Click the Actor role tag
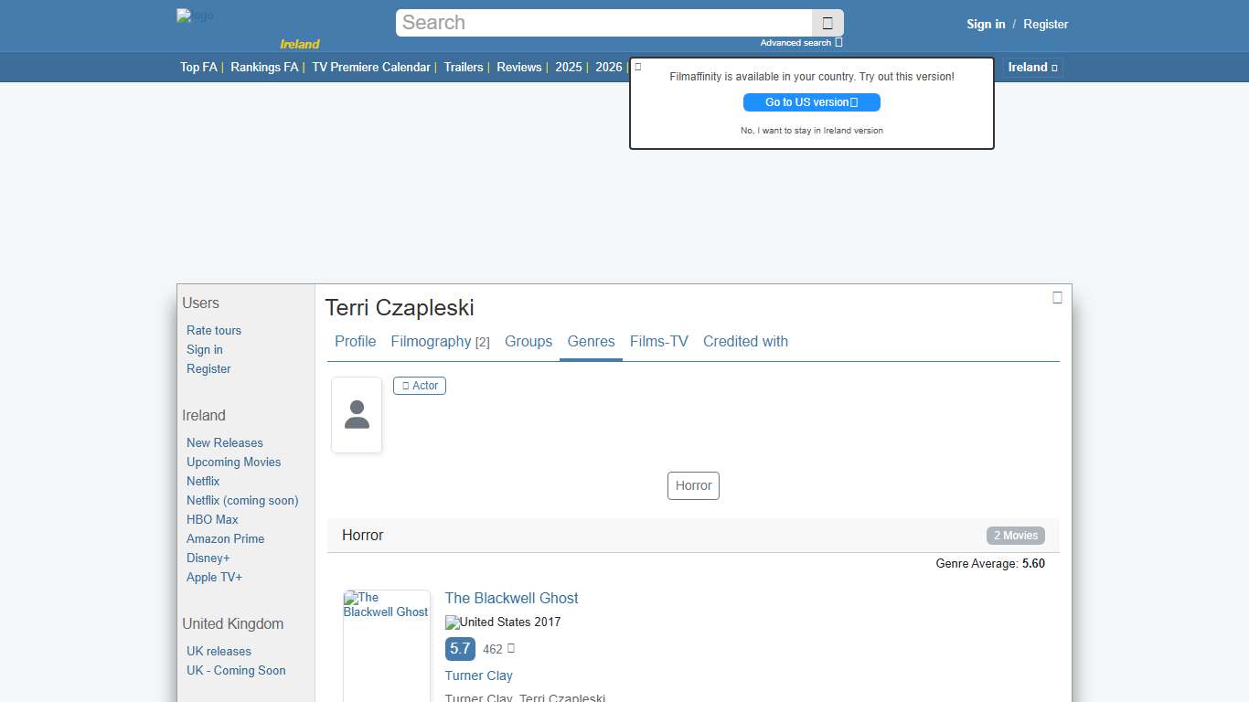The width and height of the screenshot is (1249, 702). (420, 386)
